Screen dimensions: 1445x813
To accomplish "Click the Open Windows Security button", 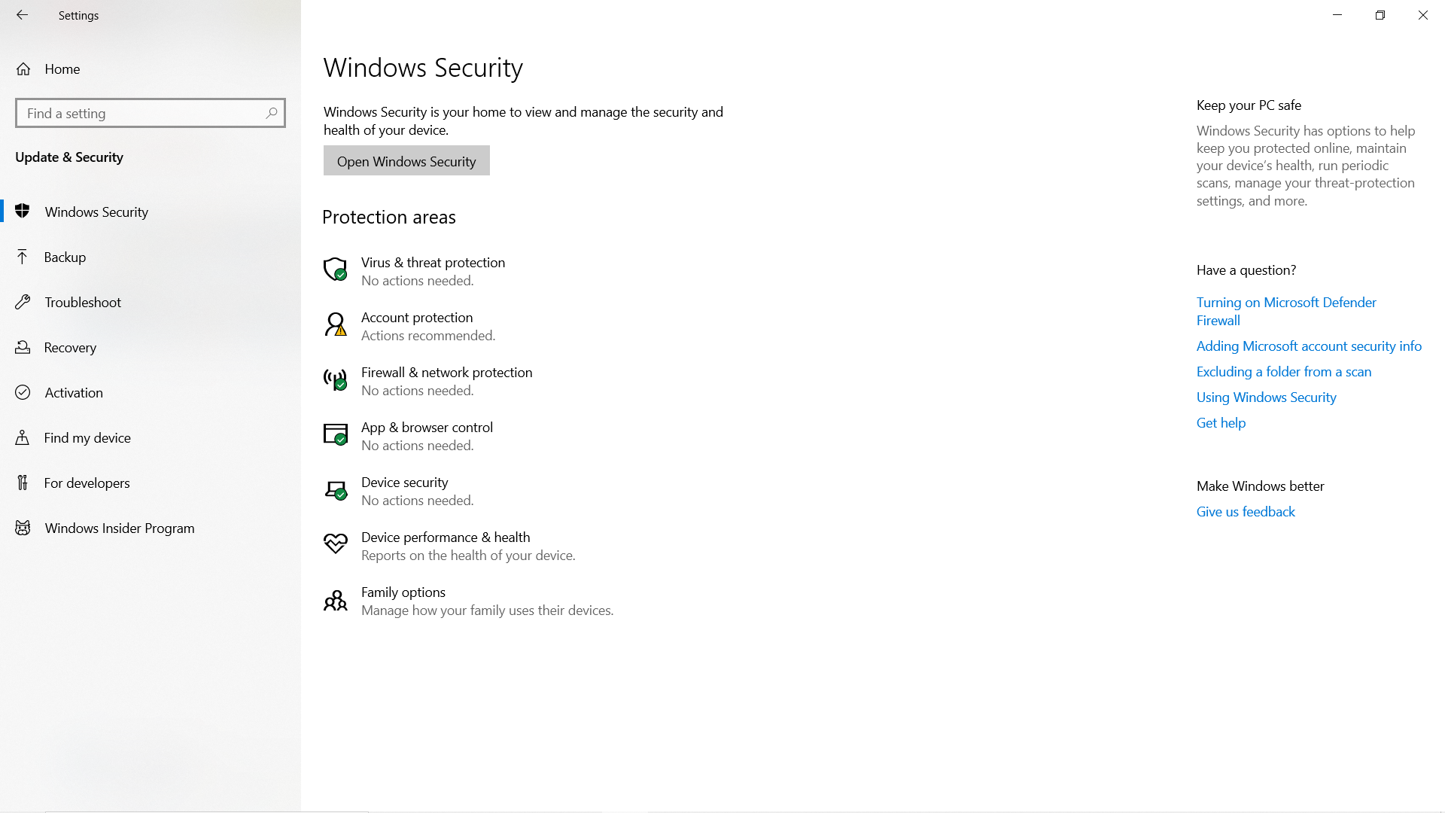I will [x=406, y=160].
